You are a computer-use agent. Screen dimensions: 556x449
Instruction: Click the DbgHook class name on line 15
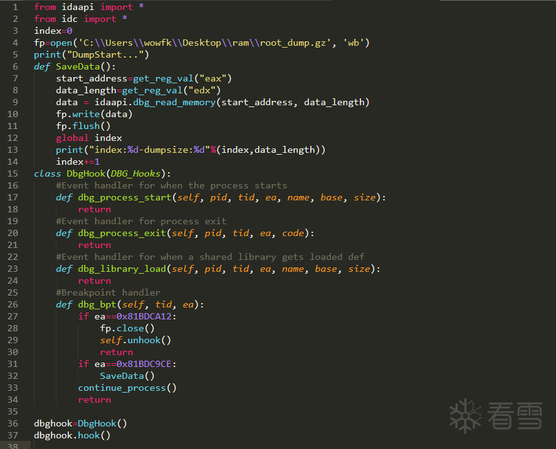pyautogui.click(x=86, y=173)
